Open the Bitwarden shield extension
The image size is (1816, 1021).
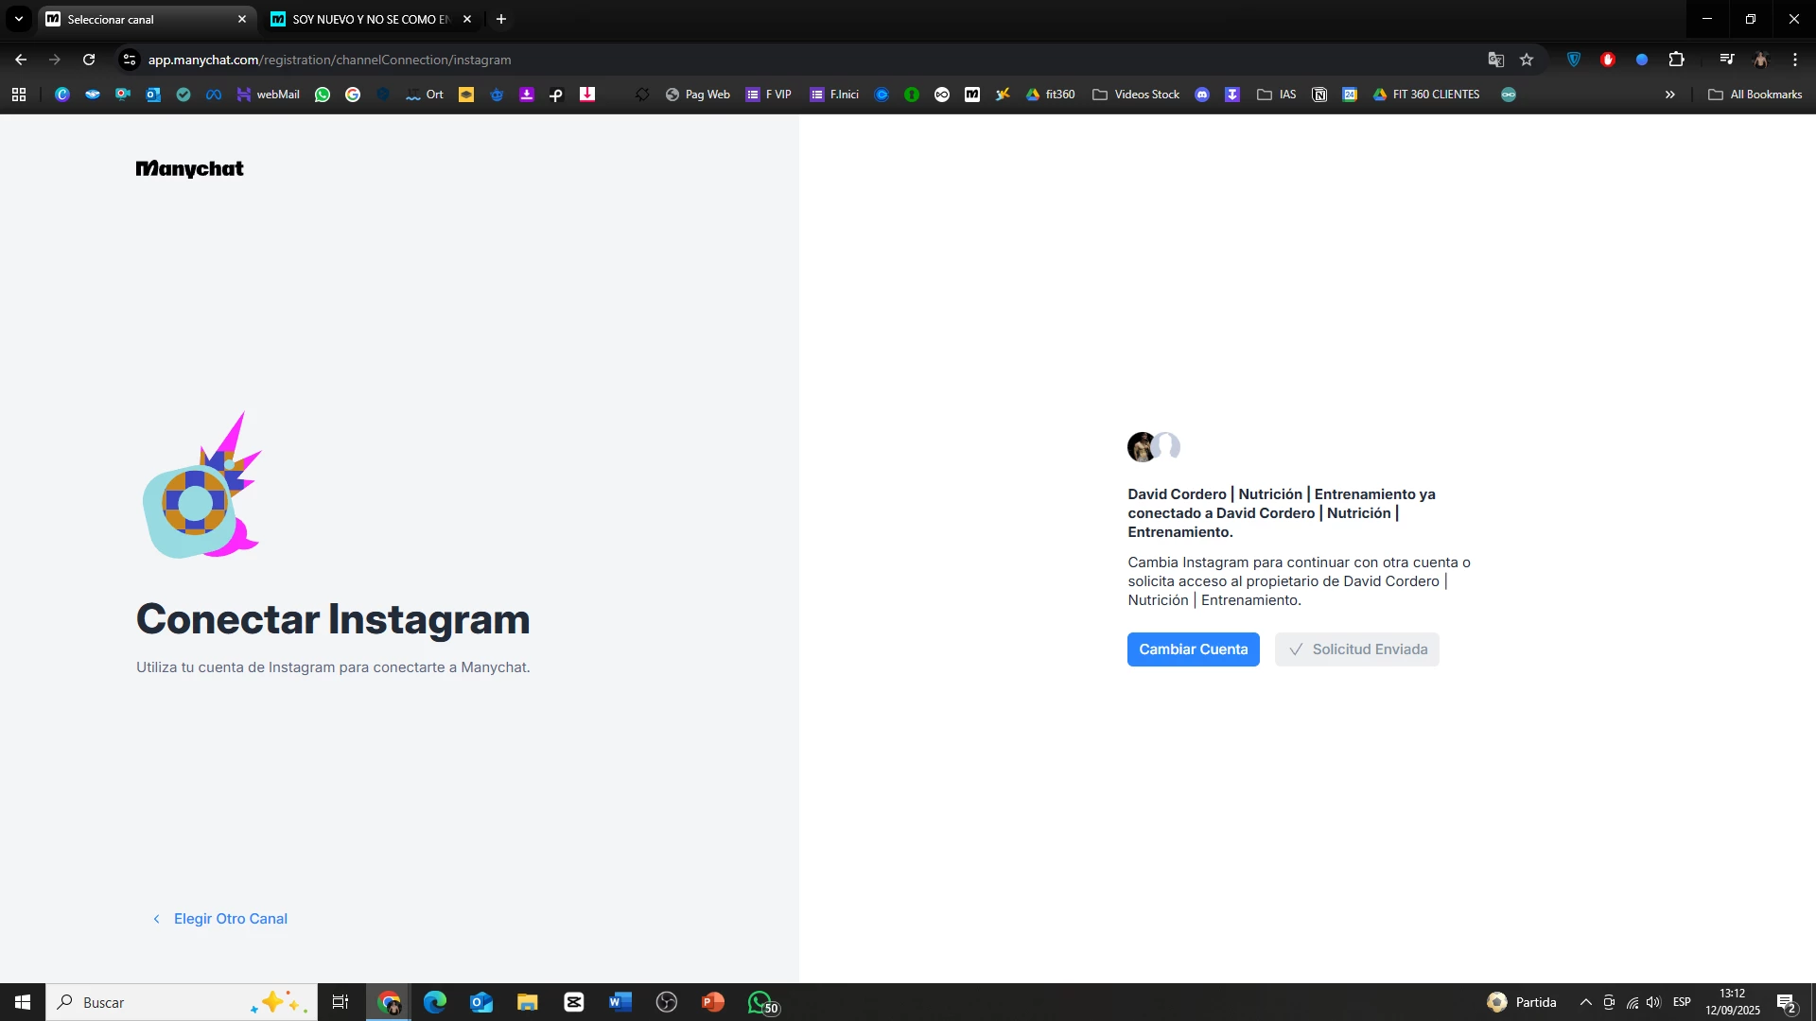click(1574, 60)
